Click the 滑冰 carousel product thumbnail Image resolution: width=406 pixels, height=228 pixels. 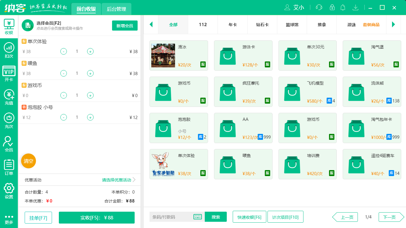click(x=163, y=55)
